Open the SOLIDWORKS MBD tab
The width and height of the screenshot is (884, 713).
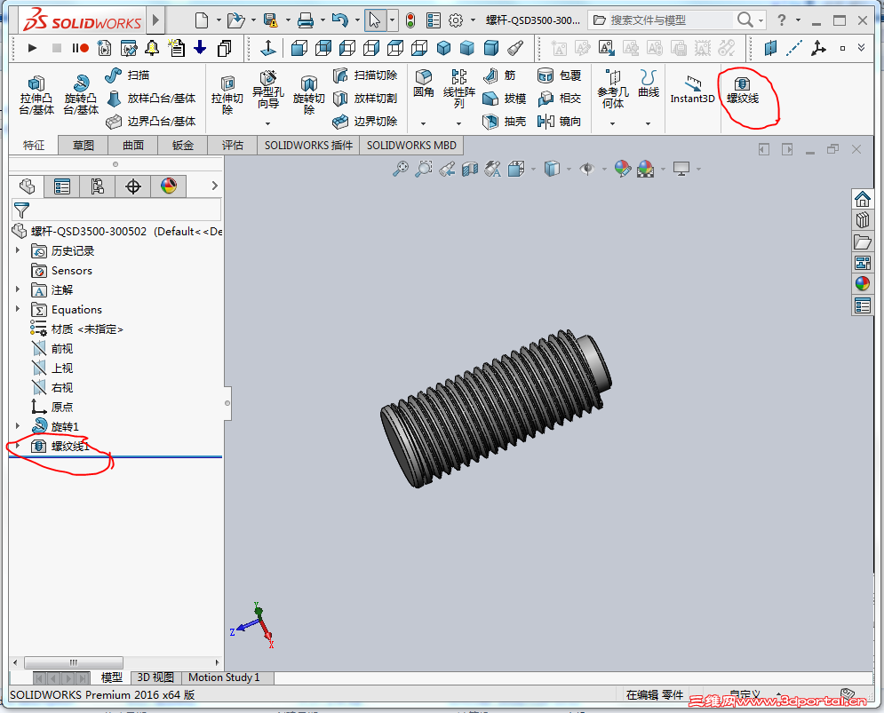click(x=411, y=146)
